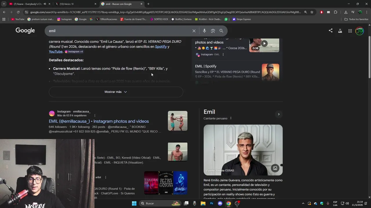Open Todos los favoritos bookmarks folder
The height and width of the screenshot is (208, 371).
356,19
